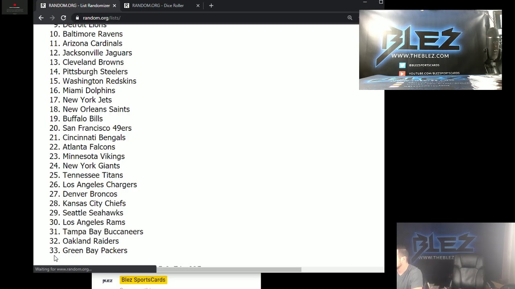The width and height of the screenshot is (515, 289).
Task: Select the text Tampa Bay Buccaneers
Action: click(103, 232)
